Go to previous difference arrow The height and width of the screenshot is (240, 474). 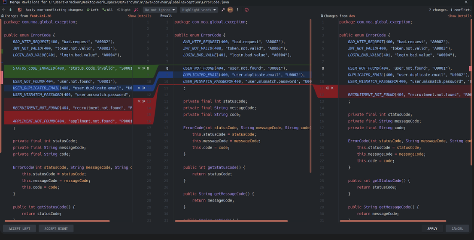click(x=3, y=10)
